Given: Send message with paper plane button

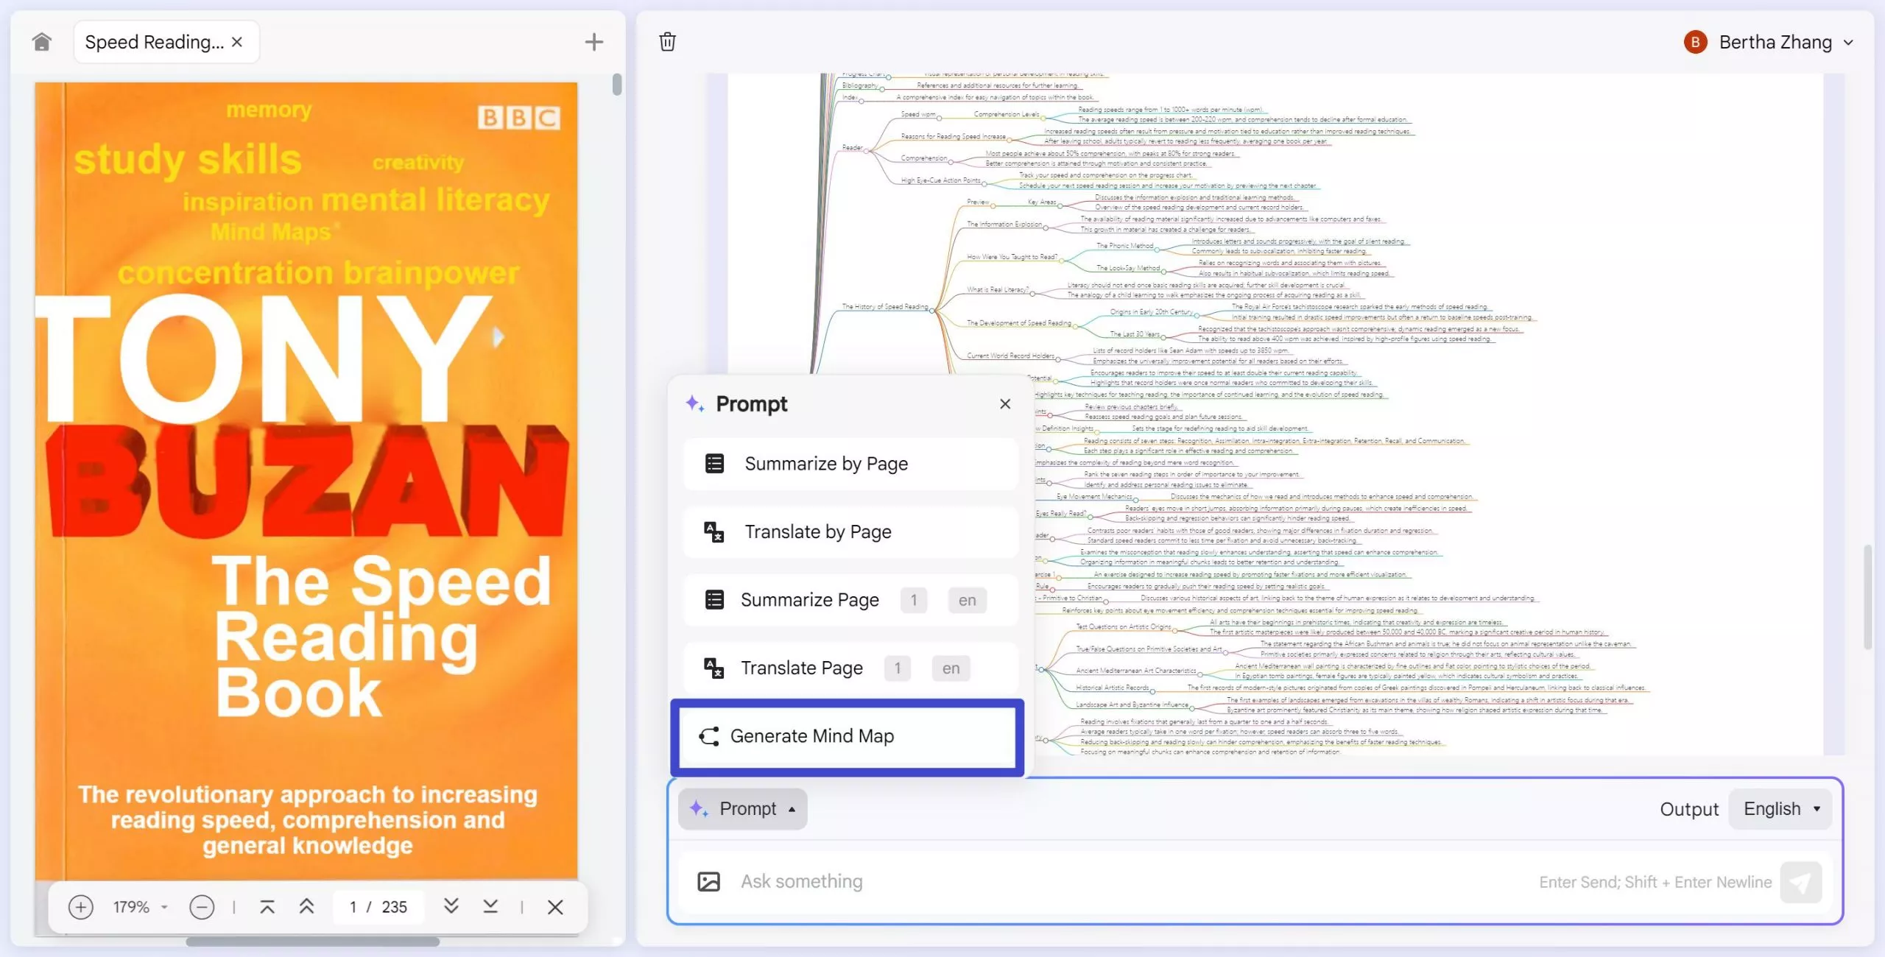Looking at the screenshot, I should point(1800,882).
